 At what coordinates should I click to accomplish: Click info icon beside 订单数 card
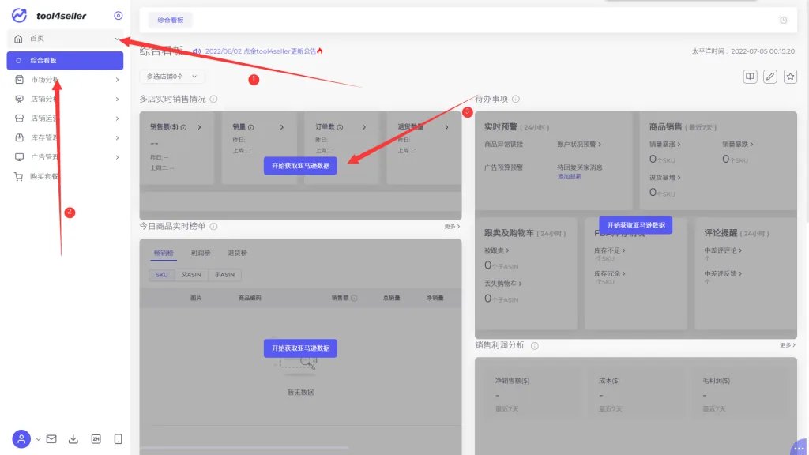340,127
